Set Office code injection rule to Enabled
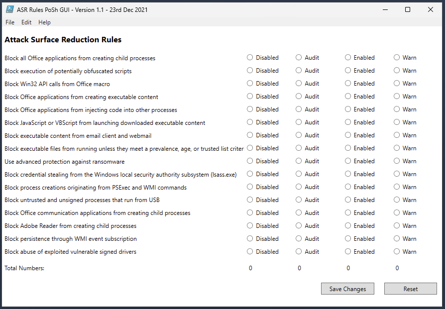 coord(348,109)
